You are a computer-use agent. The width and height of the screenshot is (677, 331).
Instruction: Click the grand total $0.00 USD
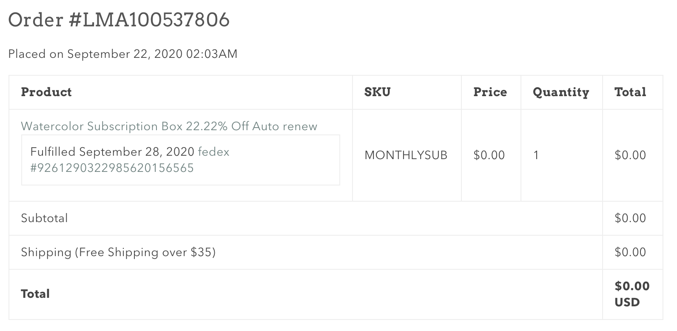click(x=632, y=294)
